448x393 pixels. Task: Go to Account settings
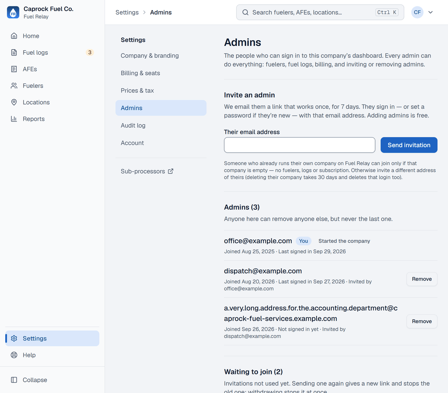click(161, 143)
